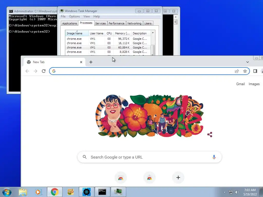Open Chrome side panel icon
Viewport: 263px width, 197px height.
click(x=255, y=71)
